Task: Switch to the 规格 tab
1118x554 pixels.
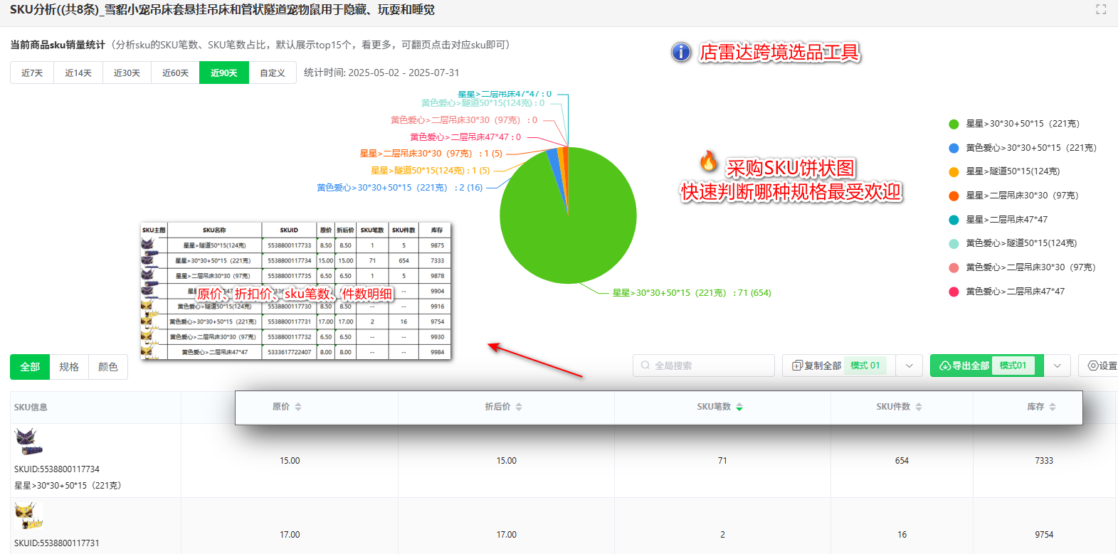Action: coord(69,367)
